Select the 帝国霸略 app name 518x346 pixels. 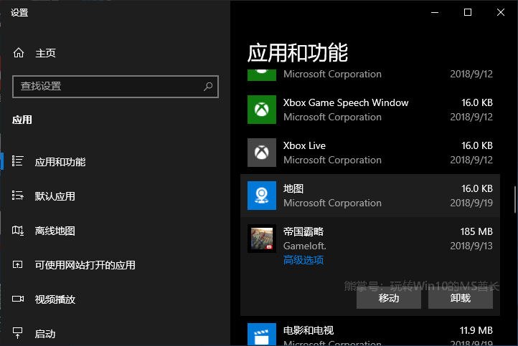[x=303, y=231]
